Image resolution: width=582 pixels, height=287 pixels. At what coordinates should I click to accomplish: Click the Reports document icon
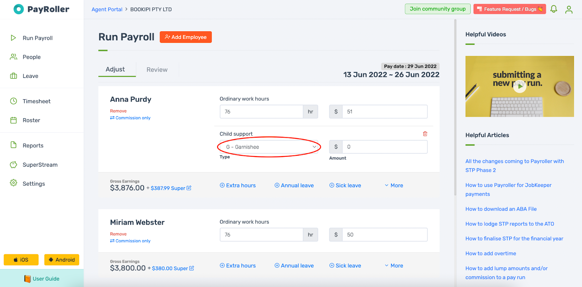(x=13, y=145)
